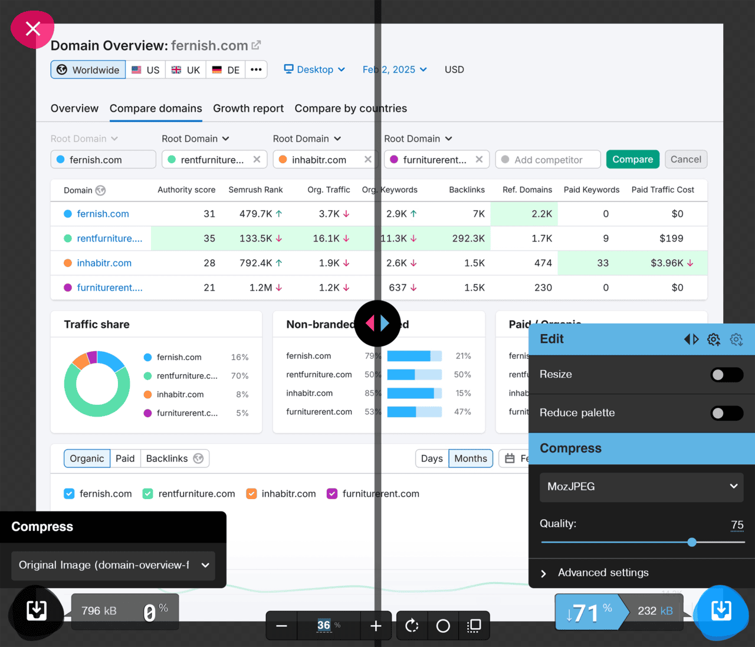Screen dimensions: 755x647
Task: Rotate the image with the rotate icon
Action: (x=412, y=626)
